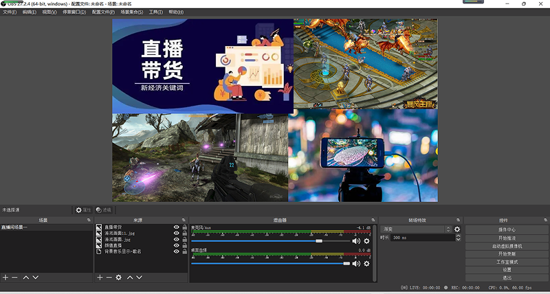The height and width of the screenshot is (294, 550).
Task: Click the 属性 properties gear button
Action: pyautogui.click(x=83, y=210)
